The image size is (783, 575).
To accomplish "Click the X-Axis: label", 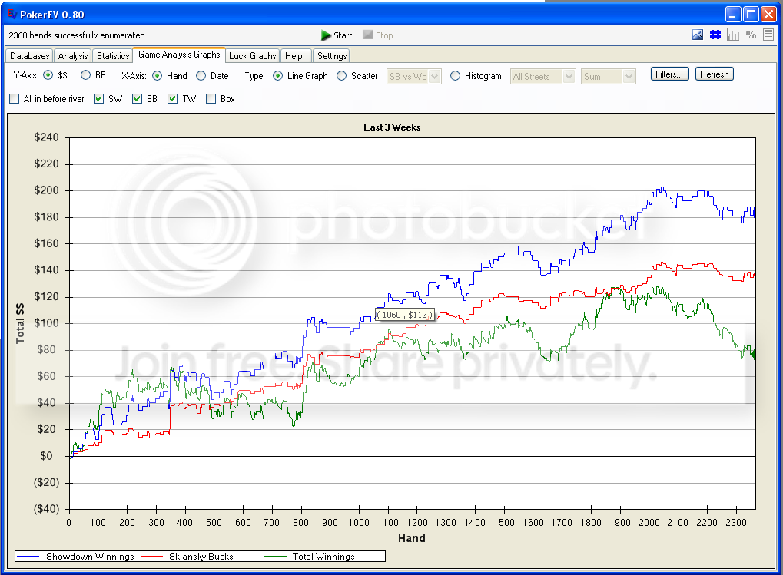I will 134,76.
